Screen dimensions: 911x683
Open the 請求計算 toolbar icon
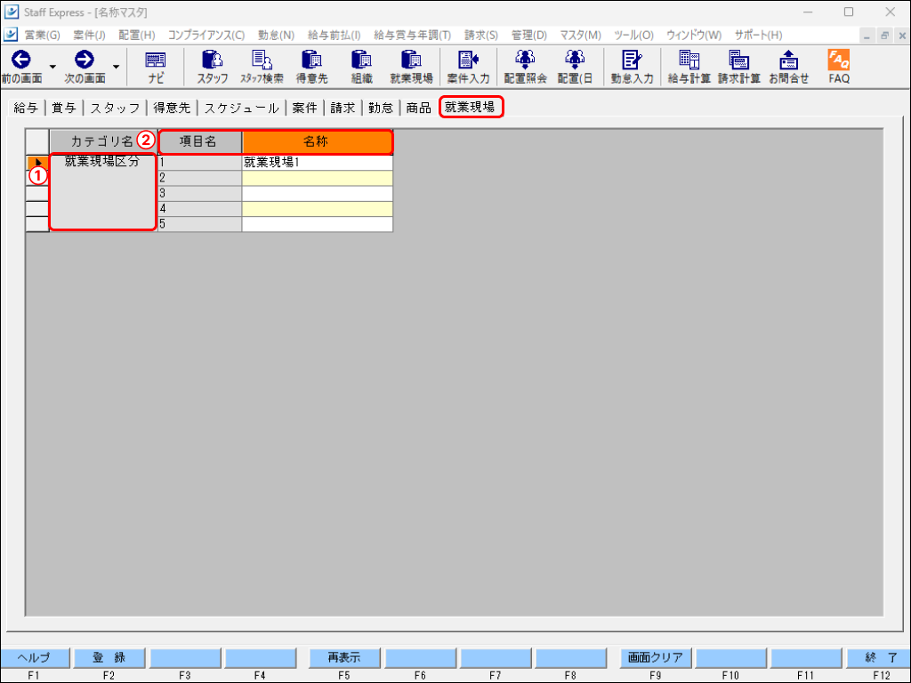tap(739, 67)
